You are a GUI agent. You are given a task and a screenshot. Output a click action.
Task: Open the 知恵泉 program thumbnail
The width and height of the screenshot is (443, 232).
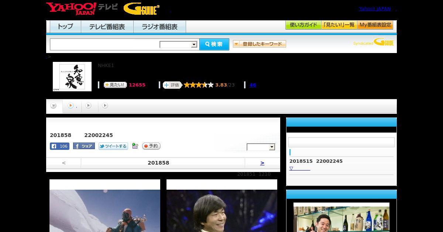[x=72, y=77]
